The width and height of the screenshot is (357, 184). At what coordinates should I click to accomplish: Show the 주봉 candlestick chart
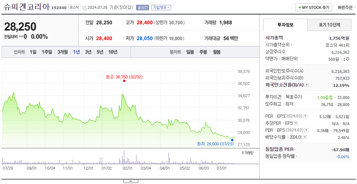(203, 52)
